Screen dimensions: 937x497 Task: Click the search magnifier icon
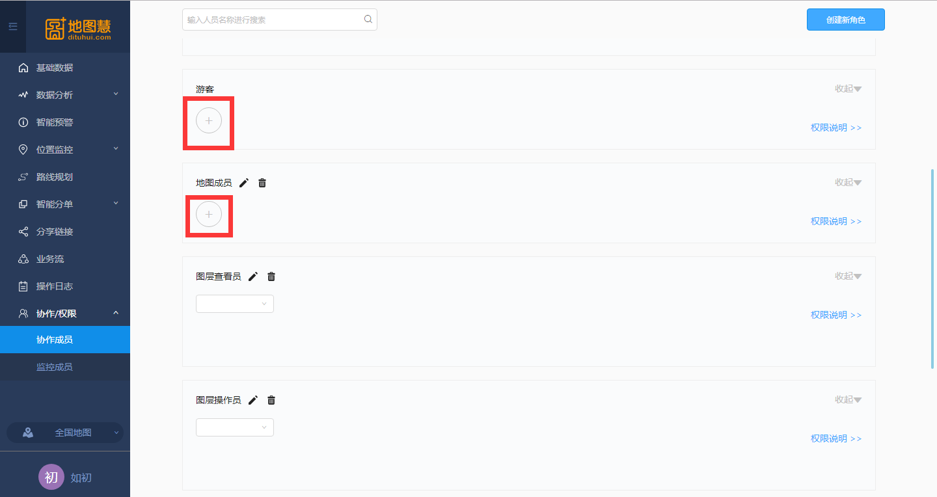[x=368, y=20]
